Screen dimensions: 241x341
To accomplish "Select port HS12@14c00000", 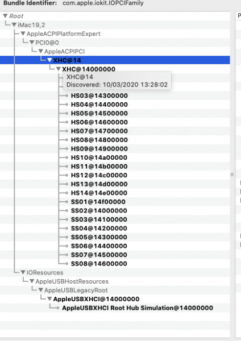I will tap(99, 175).
